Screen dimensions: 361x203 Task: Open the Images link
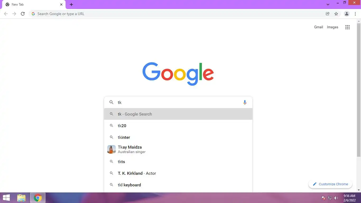332,27
